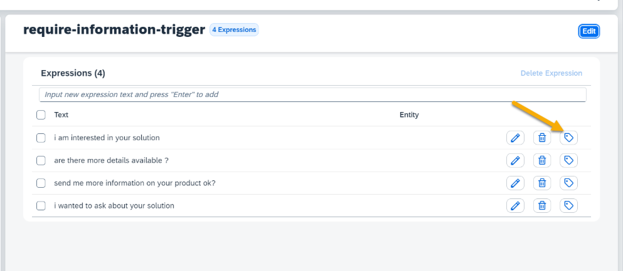Viewport: 623px width, 271px height.
Task: Edit the "i am interested in your solution" expression
Action: click(x=515, y=138)
